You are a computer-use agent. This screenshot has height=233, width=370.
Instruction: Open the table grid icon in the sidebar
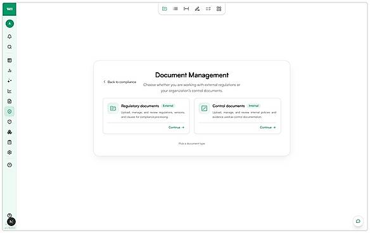10,60
